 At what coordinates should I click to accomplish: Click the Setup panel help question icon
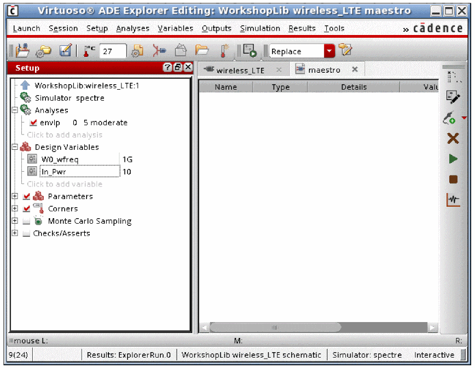[167, 67]
